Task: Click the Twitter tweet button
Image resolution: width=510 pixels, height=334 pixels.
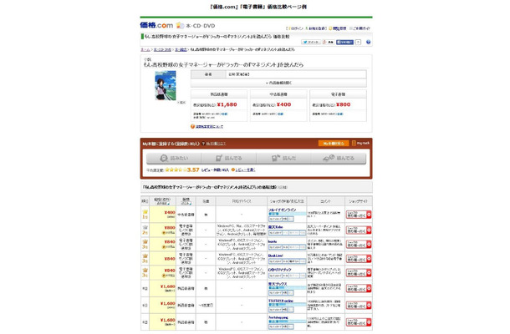Action: tap(311, 43)
